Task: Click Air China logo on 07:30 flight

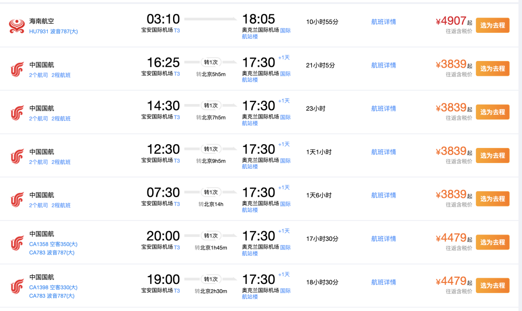Action: coord(17,199)
